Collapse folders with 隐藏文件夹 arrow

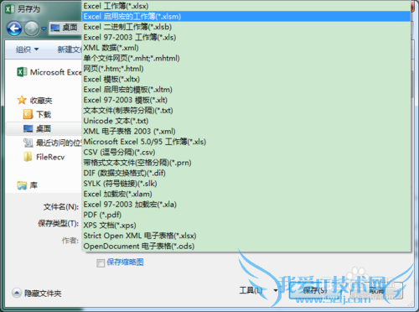(x=17, y=293)
